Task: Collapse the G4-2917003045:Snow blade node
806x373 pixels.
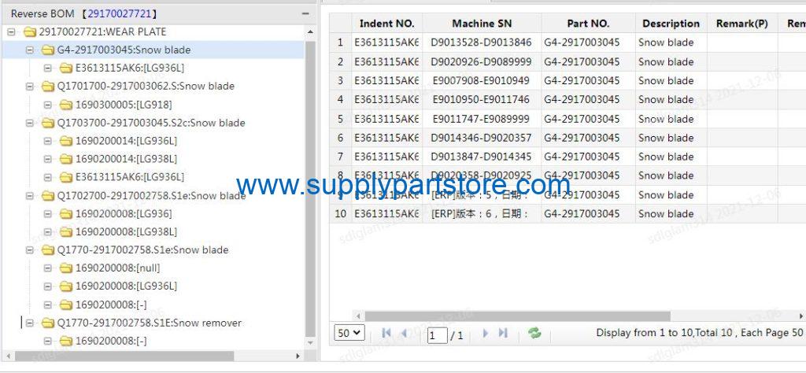Action: [30, 50]
